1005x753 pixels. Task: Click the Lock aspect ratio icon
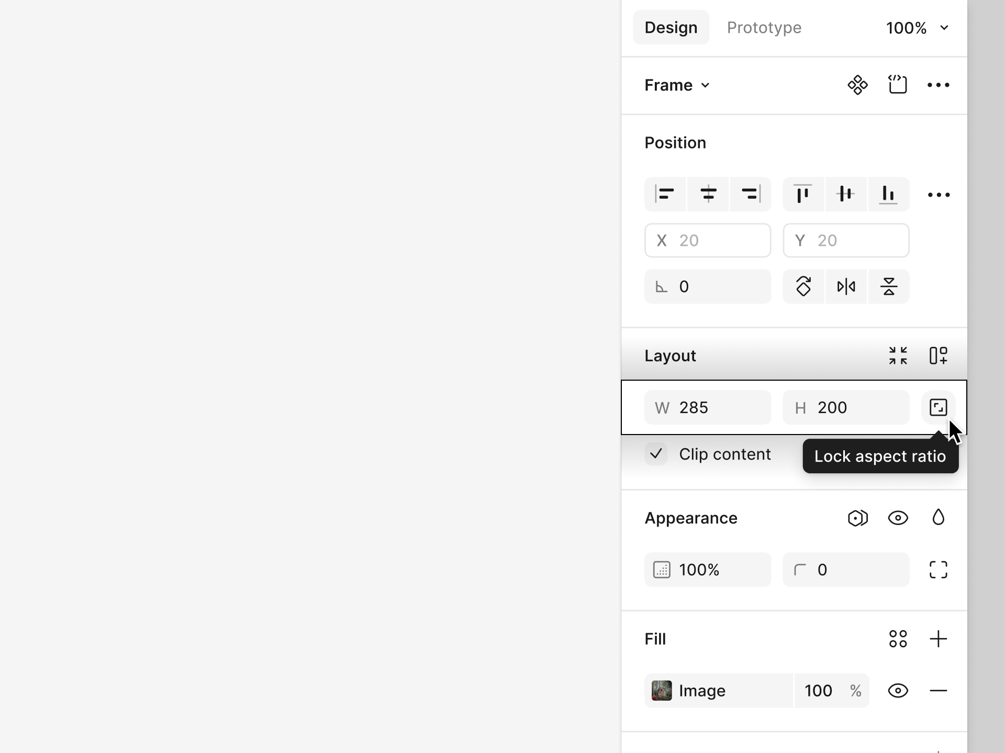click(x=937, y=406)
